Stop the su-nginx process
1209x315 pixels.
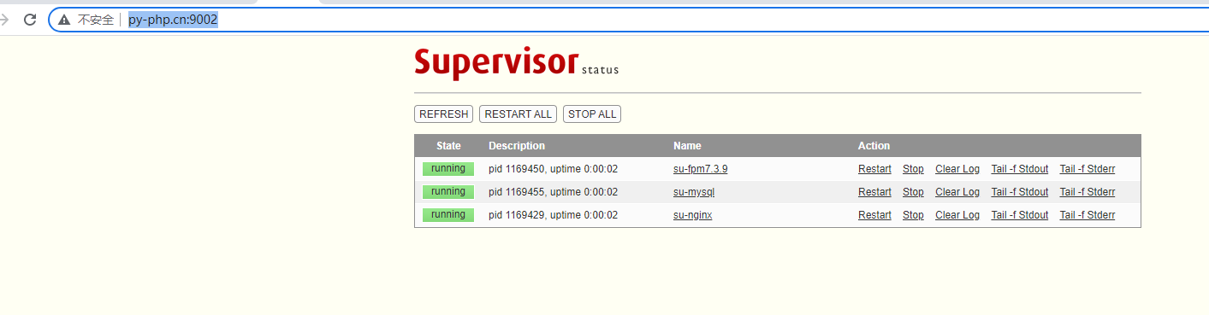(x=913, y=215)
